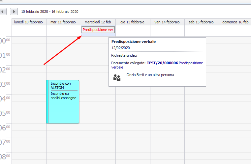Select the sab 15 febbraio column header
Screen dimensions: 251x164
(201, 22)
